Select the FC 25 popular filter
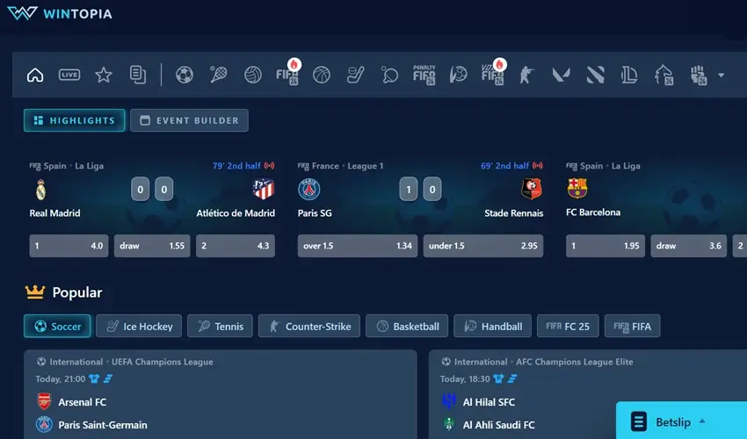The width and height of the screenshot is (747, 439). [568, 326]
